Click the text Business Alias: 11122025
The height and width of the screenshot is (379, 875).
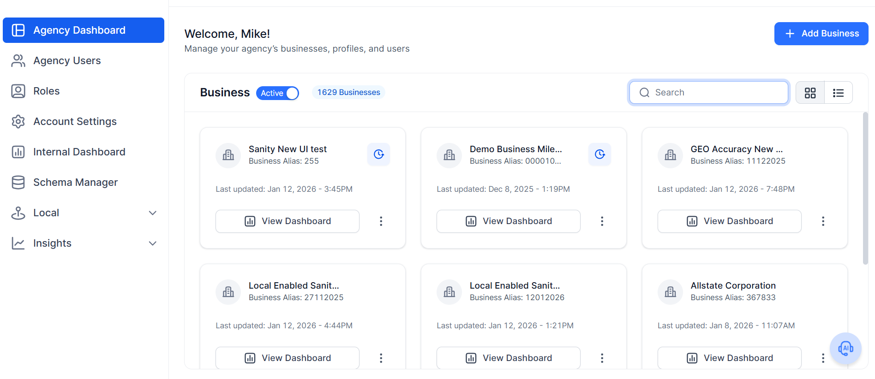coord(737,161)
